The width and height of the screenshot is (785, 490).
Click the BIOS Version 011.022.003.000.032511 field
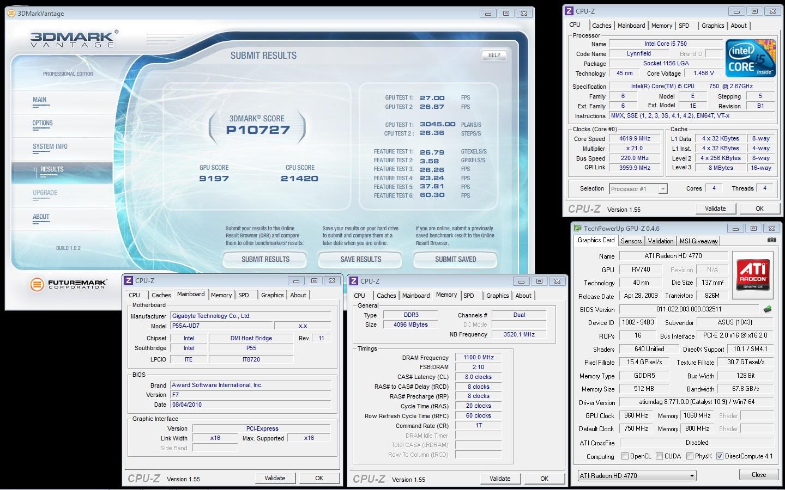tap(689, 309)
